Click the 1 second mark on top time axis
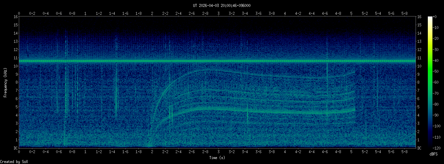Image resolution: width=444 pixels, height=164 pixels. (x=86, y=14)
